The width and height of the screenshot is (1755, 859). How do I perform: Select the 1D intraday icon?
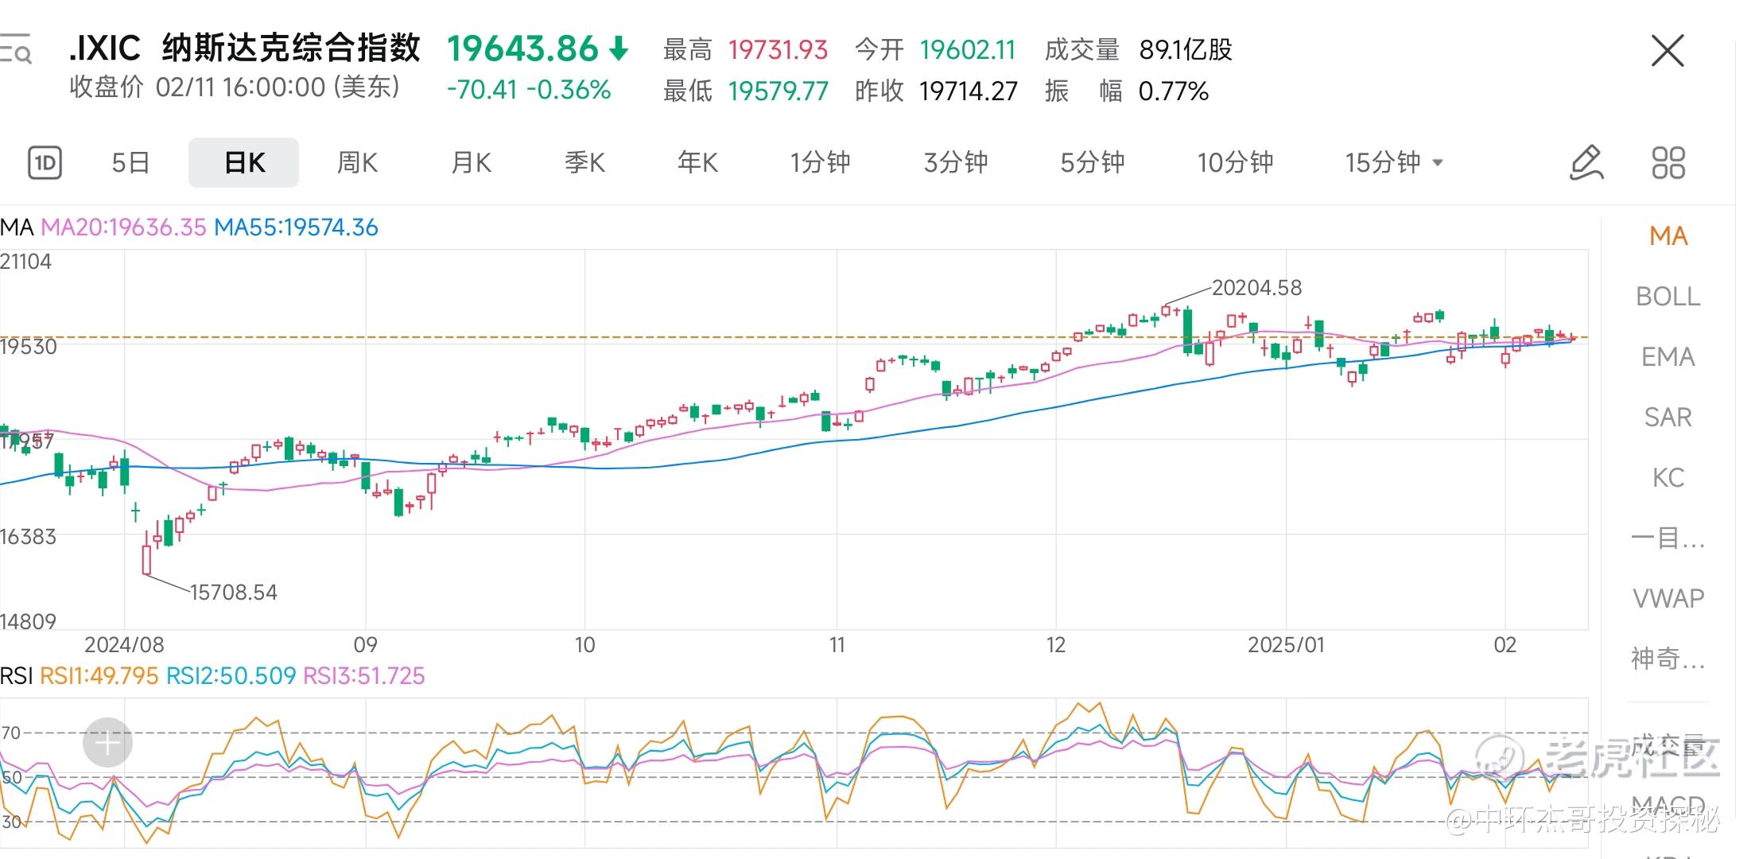coord(45,163)
